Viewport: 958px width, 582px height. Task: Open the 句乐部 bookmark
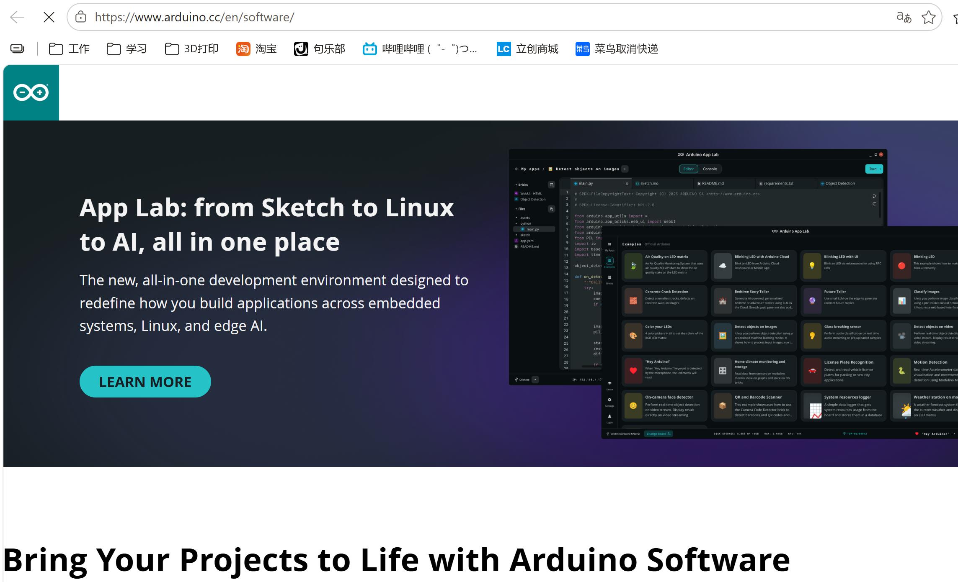(320, 49)
